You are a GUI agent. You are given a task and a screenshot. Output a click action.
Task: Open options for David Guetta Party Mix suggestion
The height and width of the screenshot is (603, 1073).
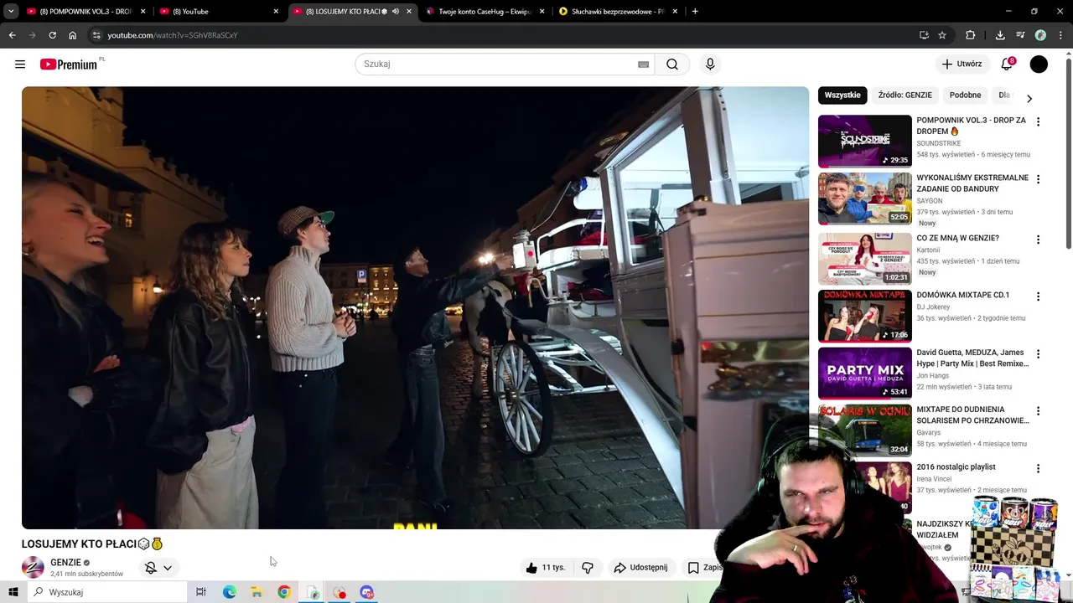1038,353
